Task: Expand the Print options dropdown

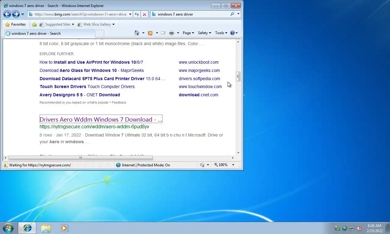Action: coord(178,33)
